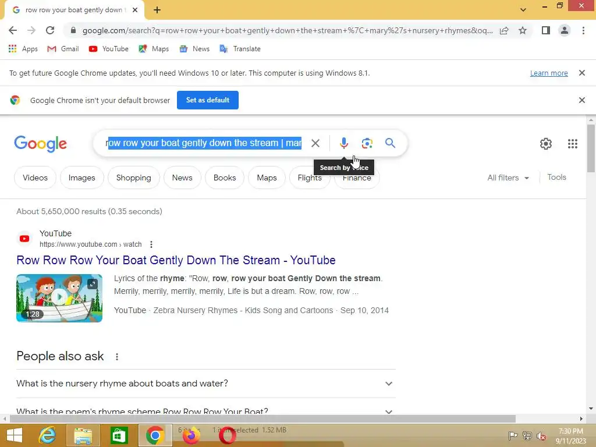Go back to the previous page
Screen dimensions: 596x447
point(13,30)
